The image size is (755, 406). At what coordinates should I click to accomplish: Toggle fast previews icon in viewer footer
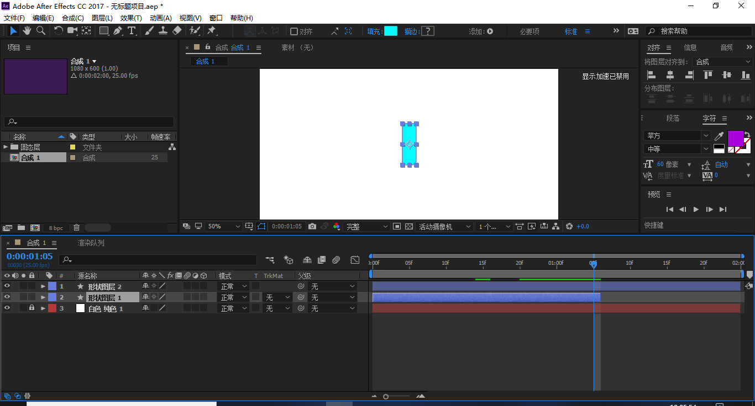coord(532,226)
